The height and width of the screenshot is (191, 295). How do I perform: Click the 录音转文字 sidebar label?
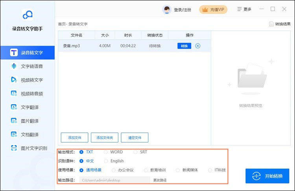(32, 53)
